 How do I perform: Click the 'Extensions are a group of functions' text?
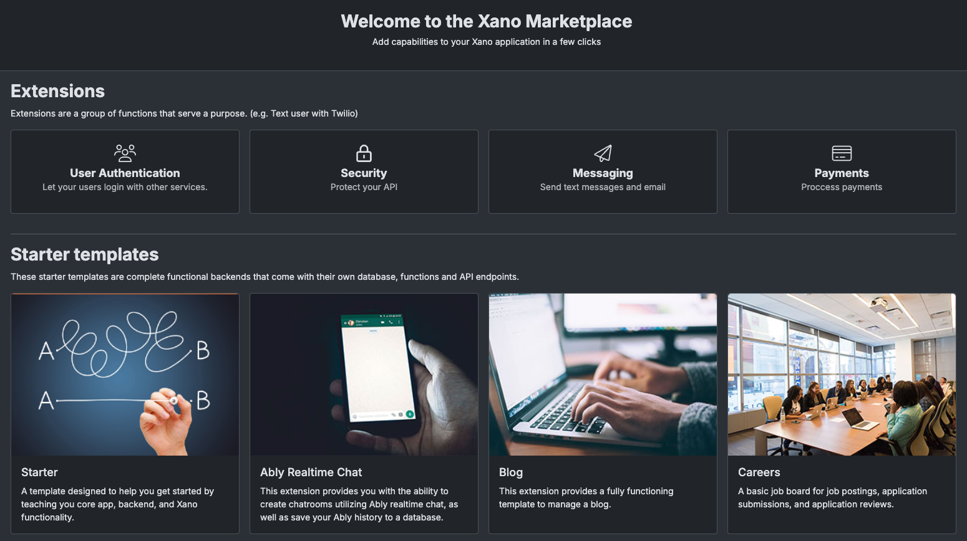point(184,113)
